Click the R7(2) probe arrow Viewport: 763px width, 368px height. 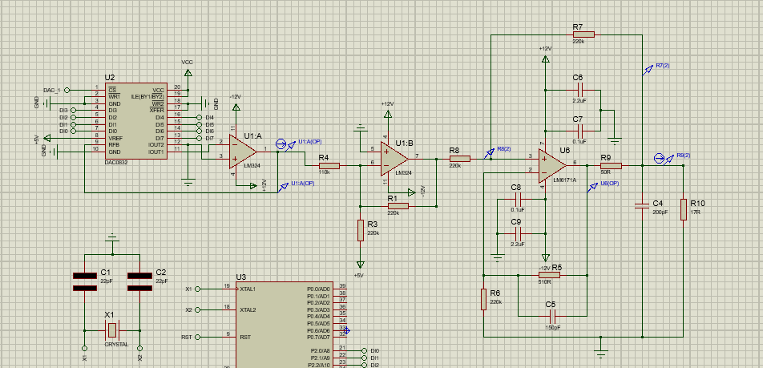click(x=648, y=70)
